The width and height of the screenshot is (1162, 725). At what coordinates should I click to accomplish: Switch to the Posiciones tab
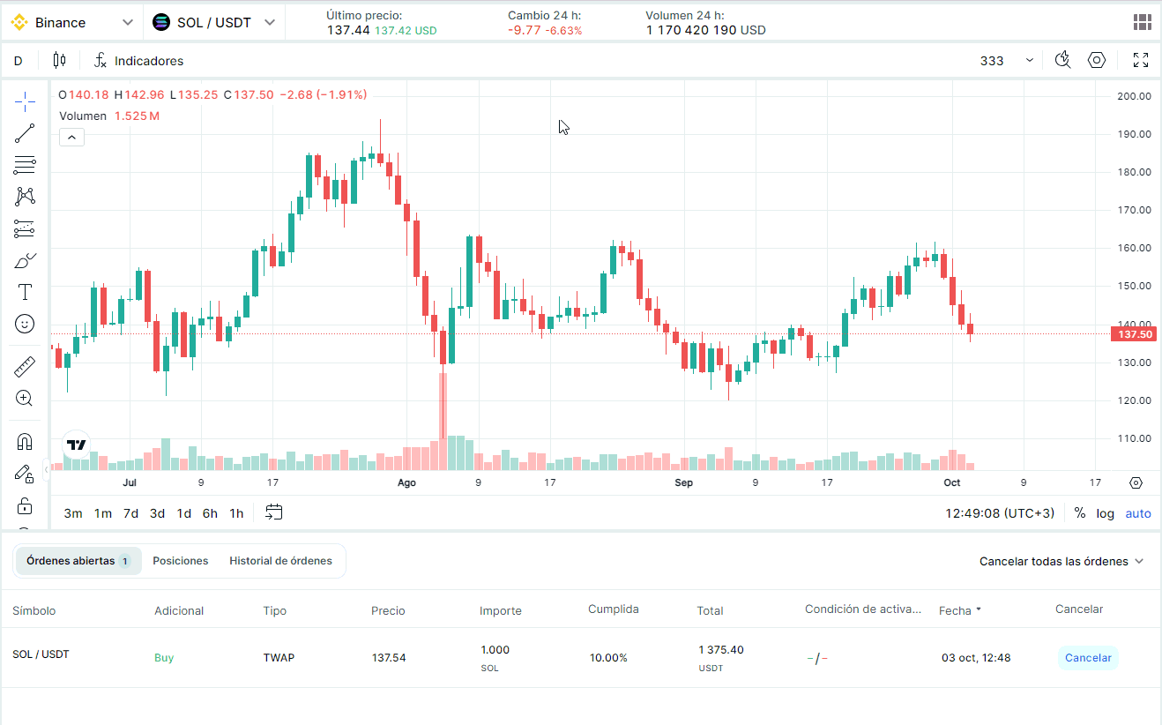(x=180, y=561)
